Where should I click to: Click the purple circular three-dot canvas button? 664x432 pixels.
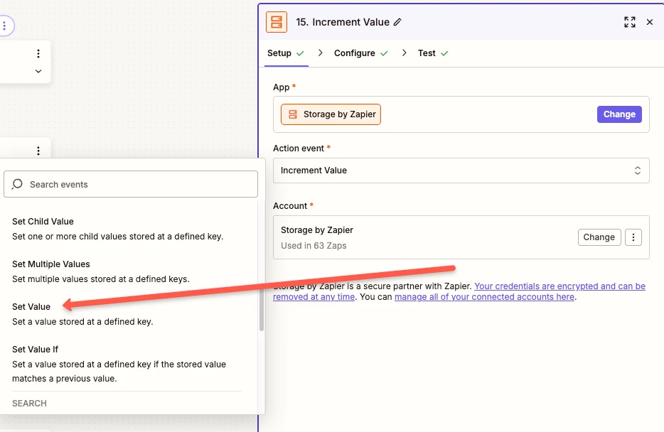4,26
